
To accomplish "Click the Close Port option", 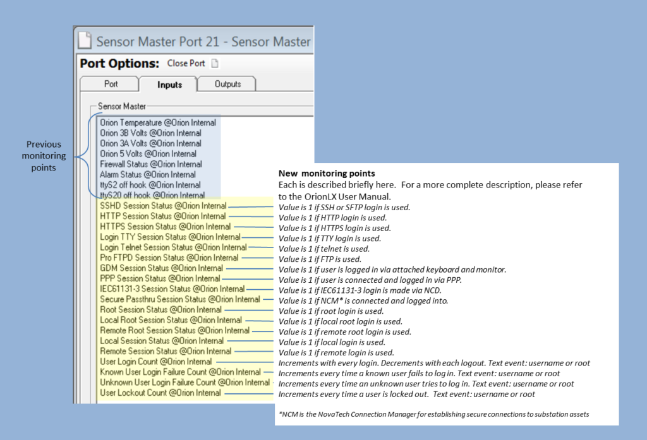I will pyautogui.click(x=186, y=64).
